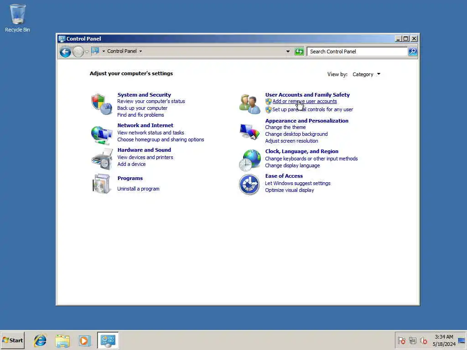Click View devices and printers
Image resolution: width=467 pixels, height=350 pixels.
[145, 157]
